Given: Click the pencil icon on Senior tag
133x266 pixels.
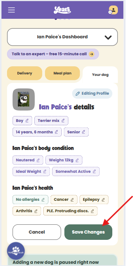Looking at the screenshot, I should click(x=83, y=132).
